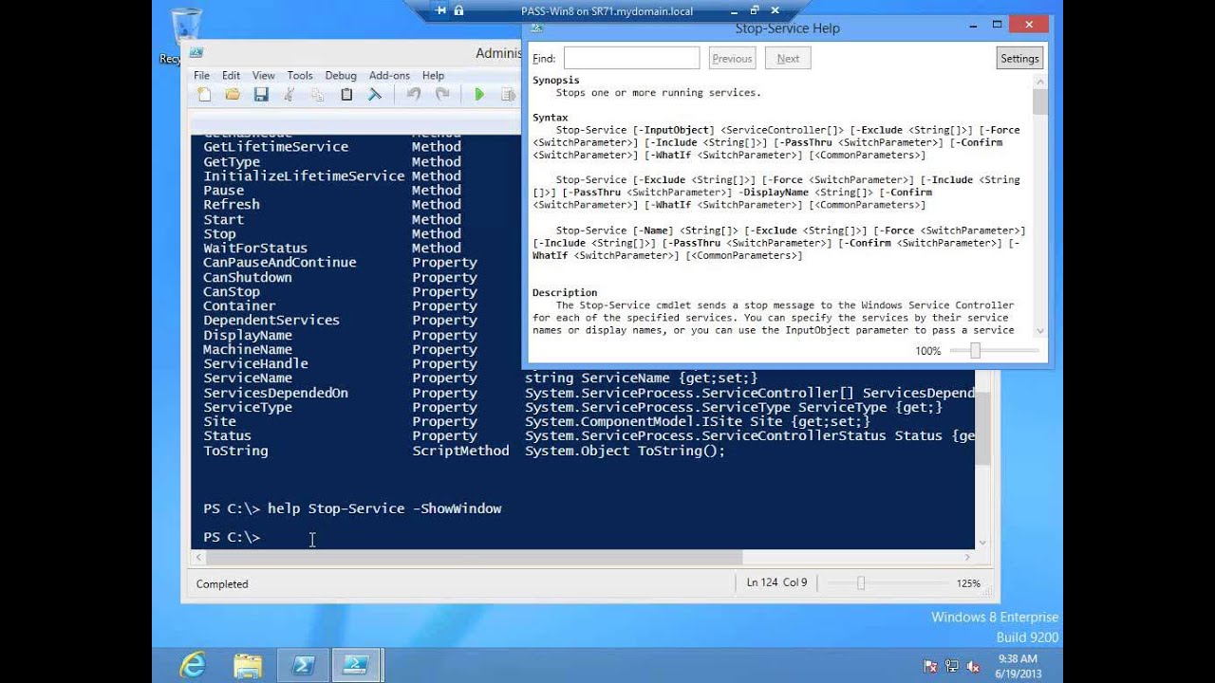Click the New script icon in ISE toolbar

[x=204, y=94]
